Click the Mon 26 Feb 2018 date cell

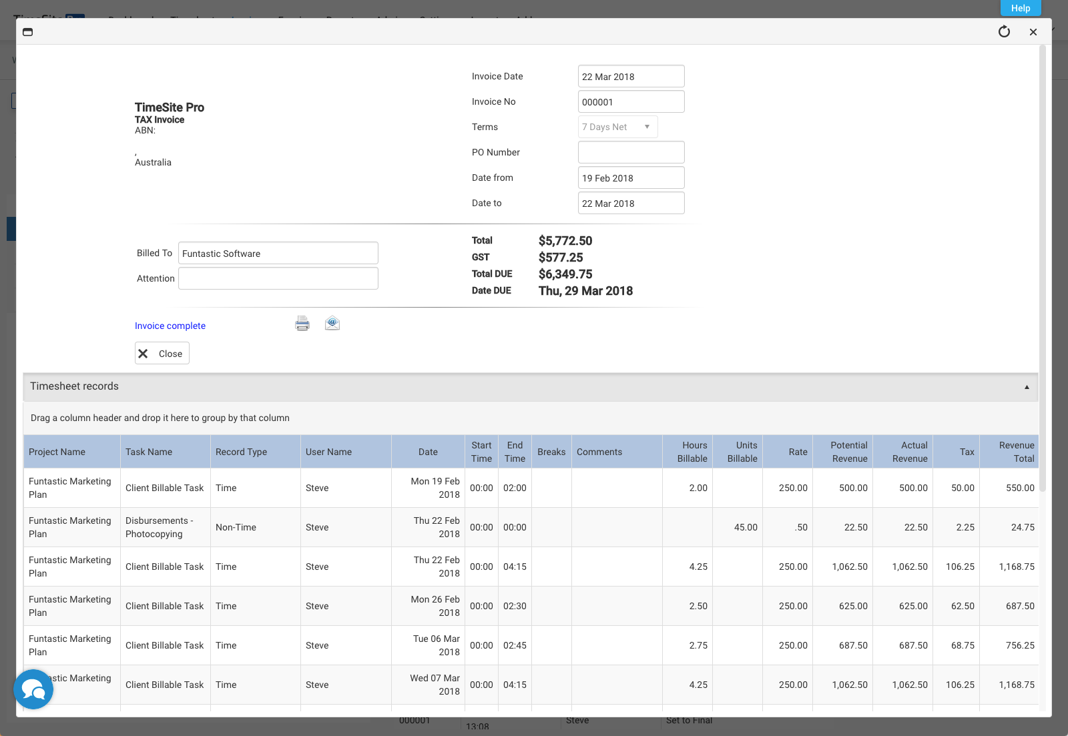(428, 606)
